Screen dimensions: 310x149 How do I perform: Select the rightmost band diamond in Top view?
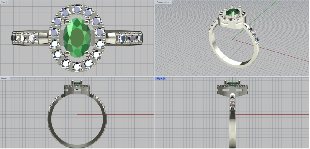pyautogui.click(x=137, y=38)
